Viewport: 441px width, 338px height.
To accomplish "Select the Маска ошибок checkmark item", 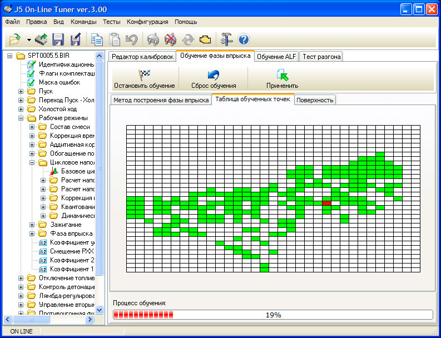I will tap(59, 82).
